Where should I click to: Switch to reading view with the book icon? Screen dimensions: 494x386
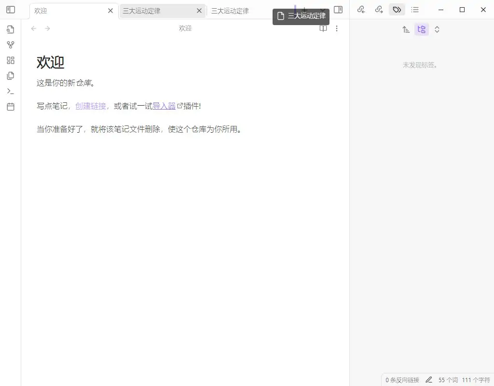(323, 28)
